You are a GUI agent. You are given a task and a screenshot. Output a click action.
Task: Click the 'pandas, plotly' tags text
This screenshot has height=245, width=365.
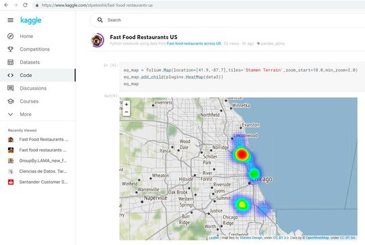(x=273, y=43)
